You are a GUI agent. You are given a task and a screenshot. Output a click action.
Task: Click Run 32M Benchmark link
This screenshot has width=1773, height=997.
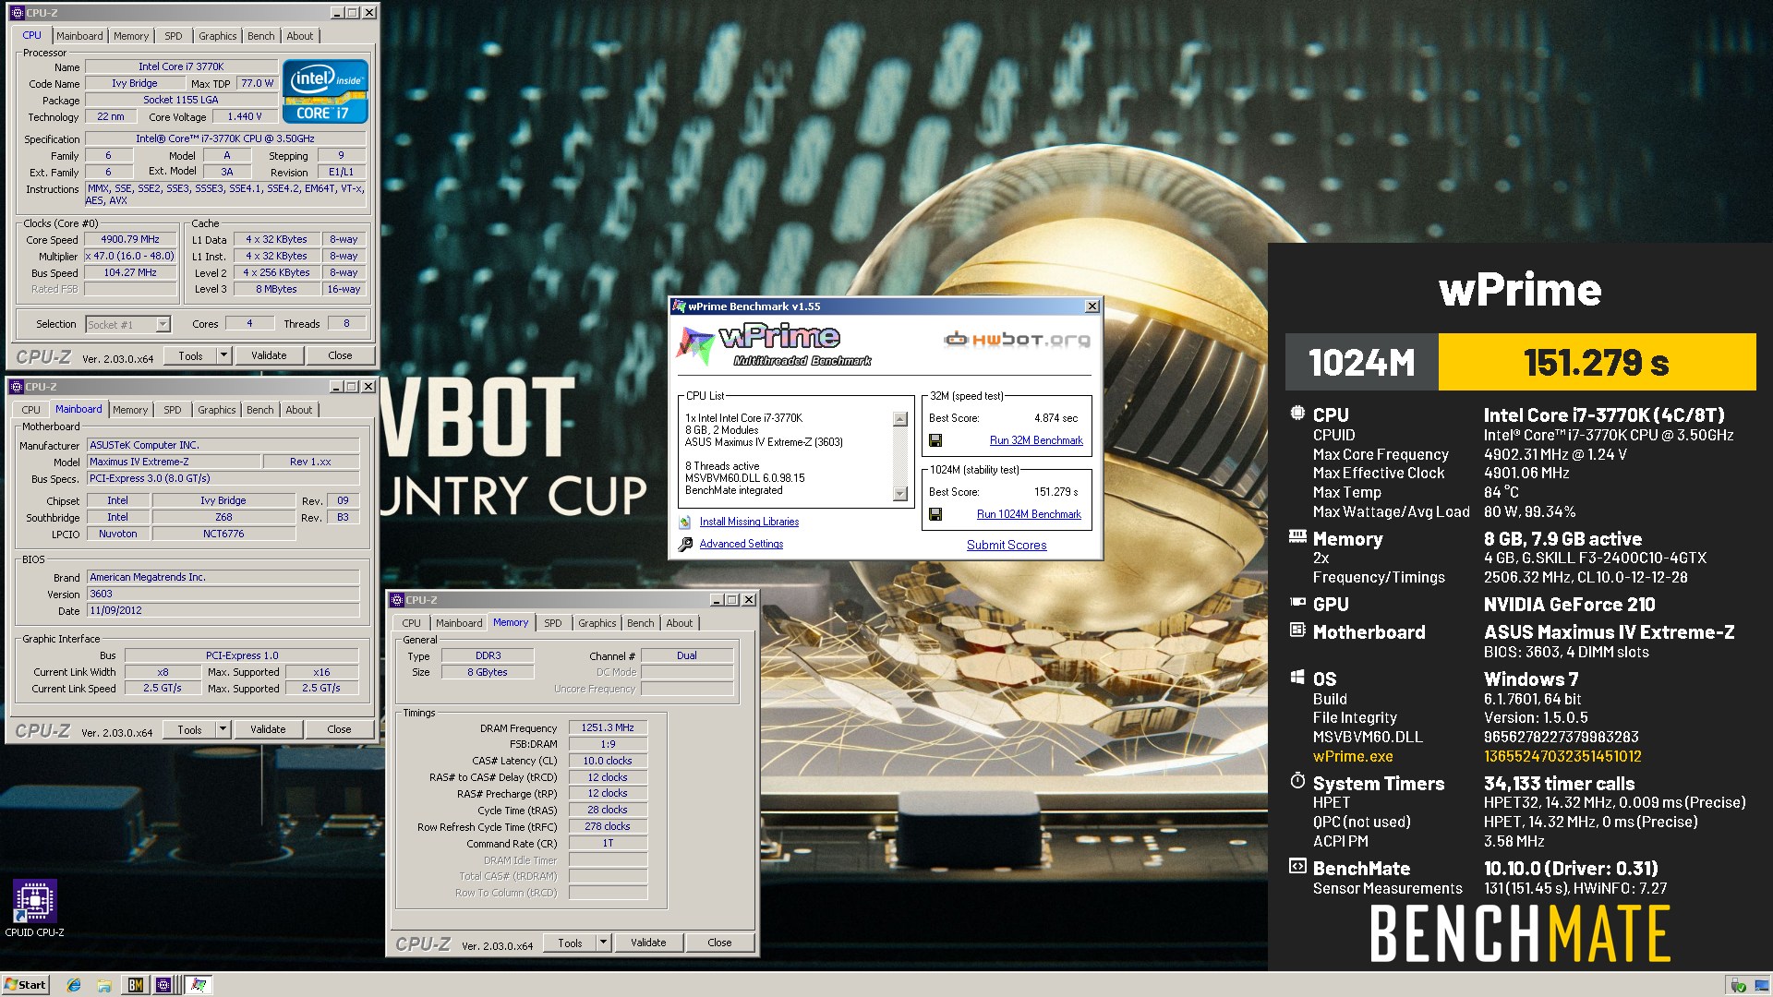[x=1036, y=440]
